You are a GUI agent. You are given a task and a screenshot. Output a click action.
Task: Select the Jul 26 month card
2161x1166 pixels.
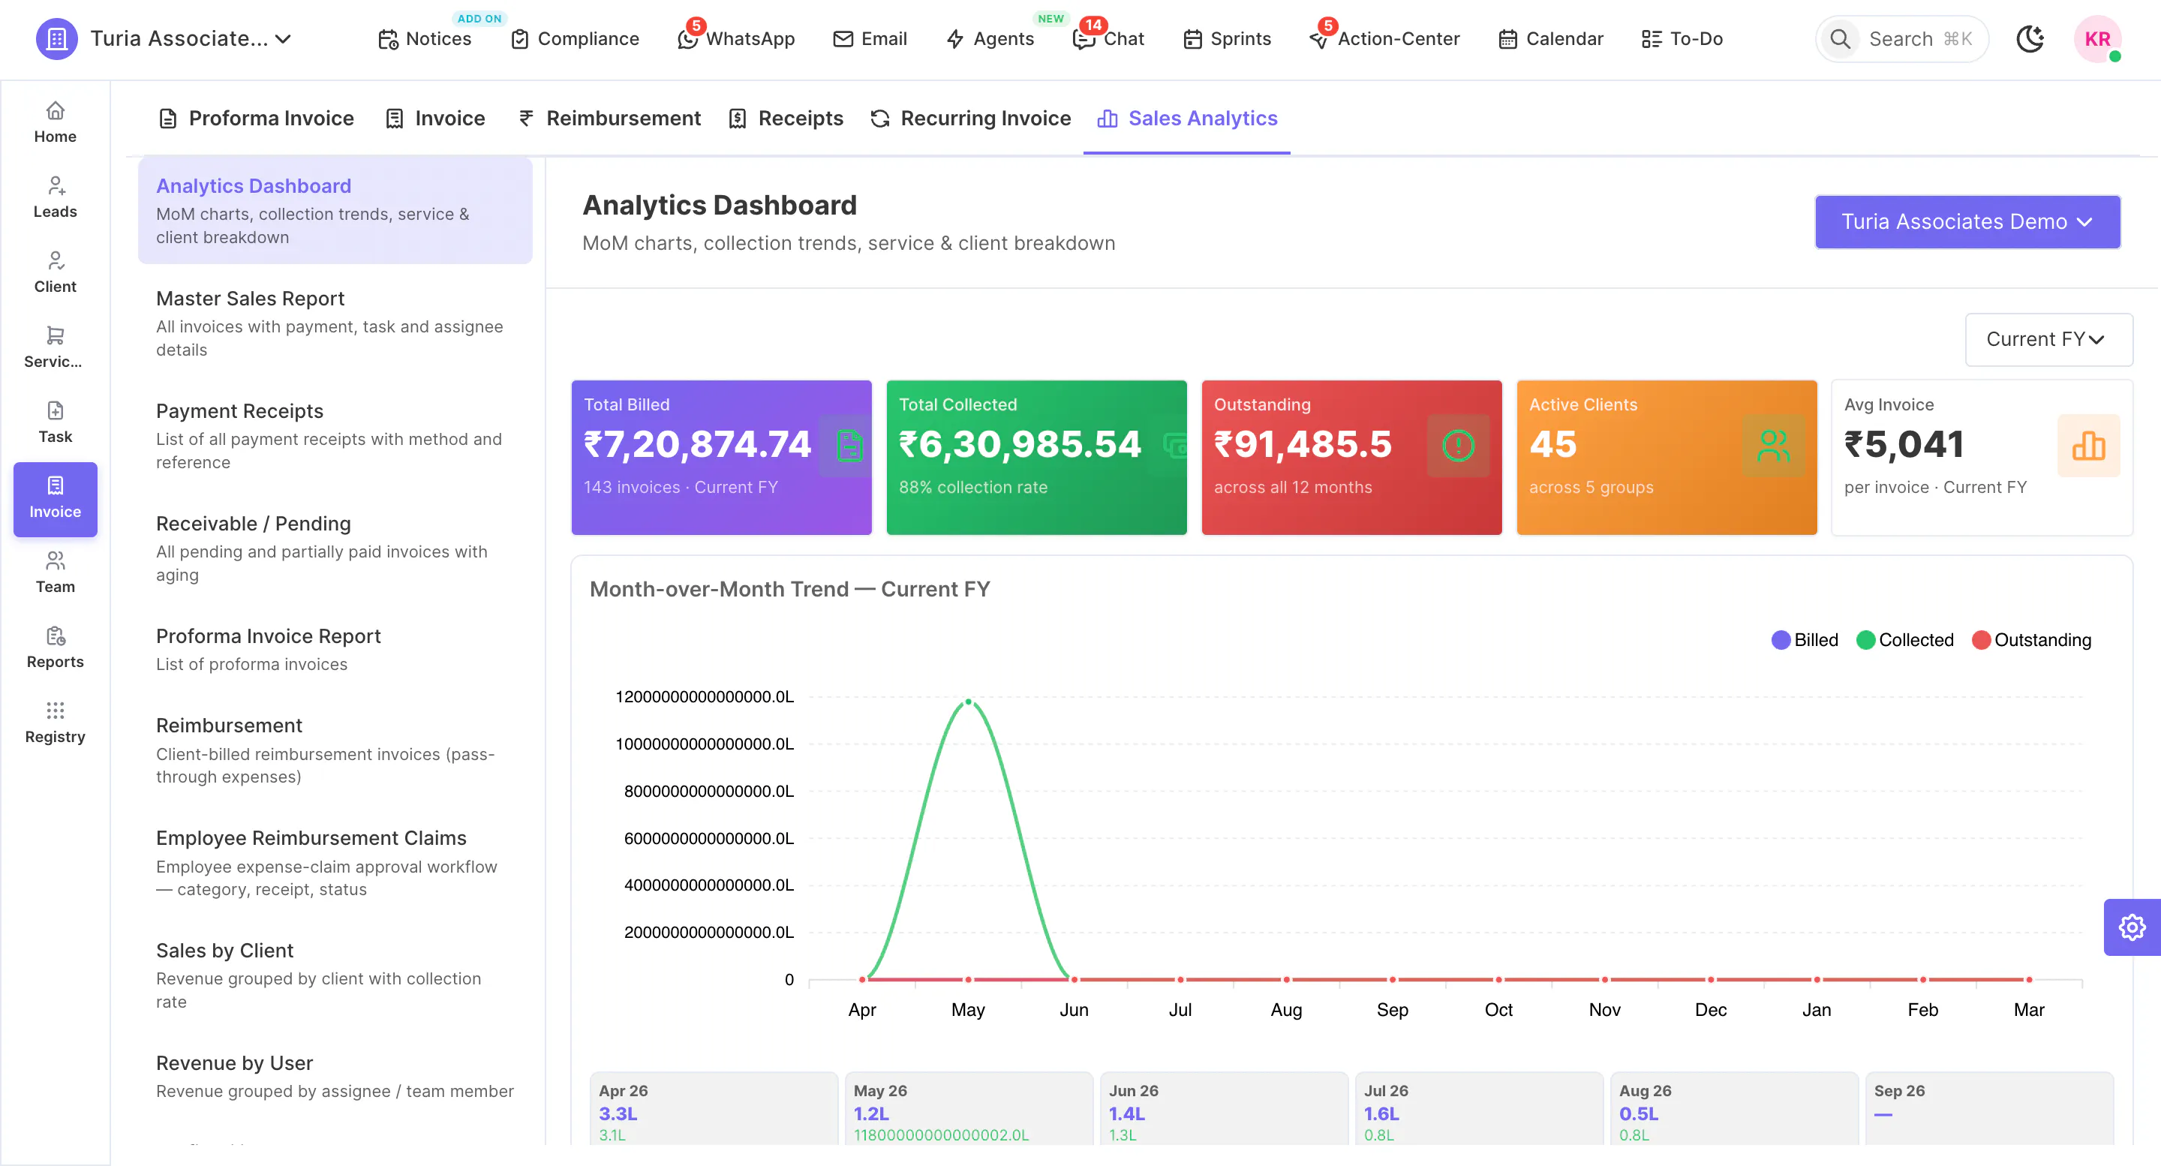[x=1478, y=1109]
